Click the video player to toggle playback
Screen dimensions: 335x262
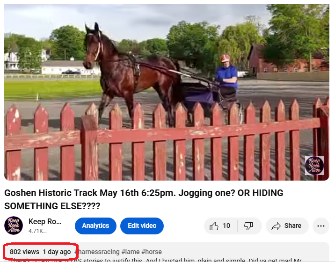click(x=167, y=92)
